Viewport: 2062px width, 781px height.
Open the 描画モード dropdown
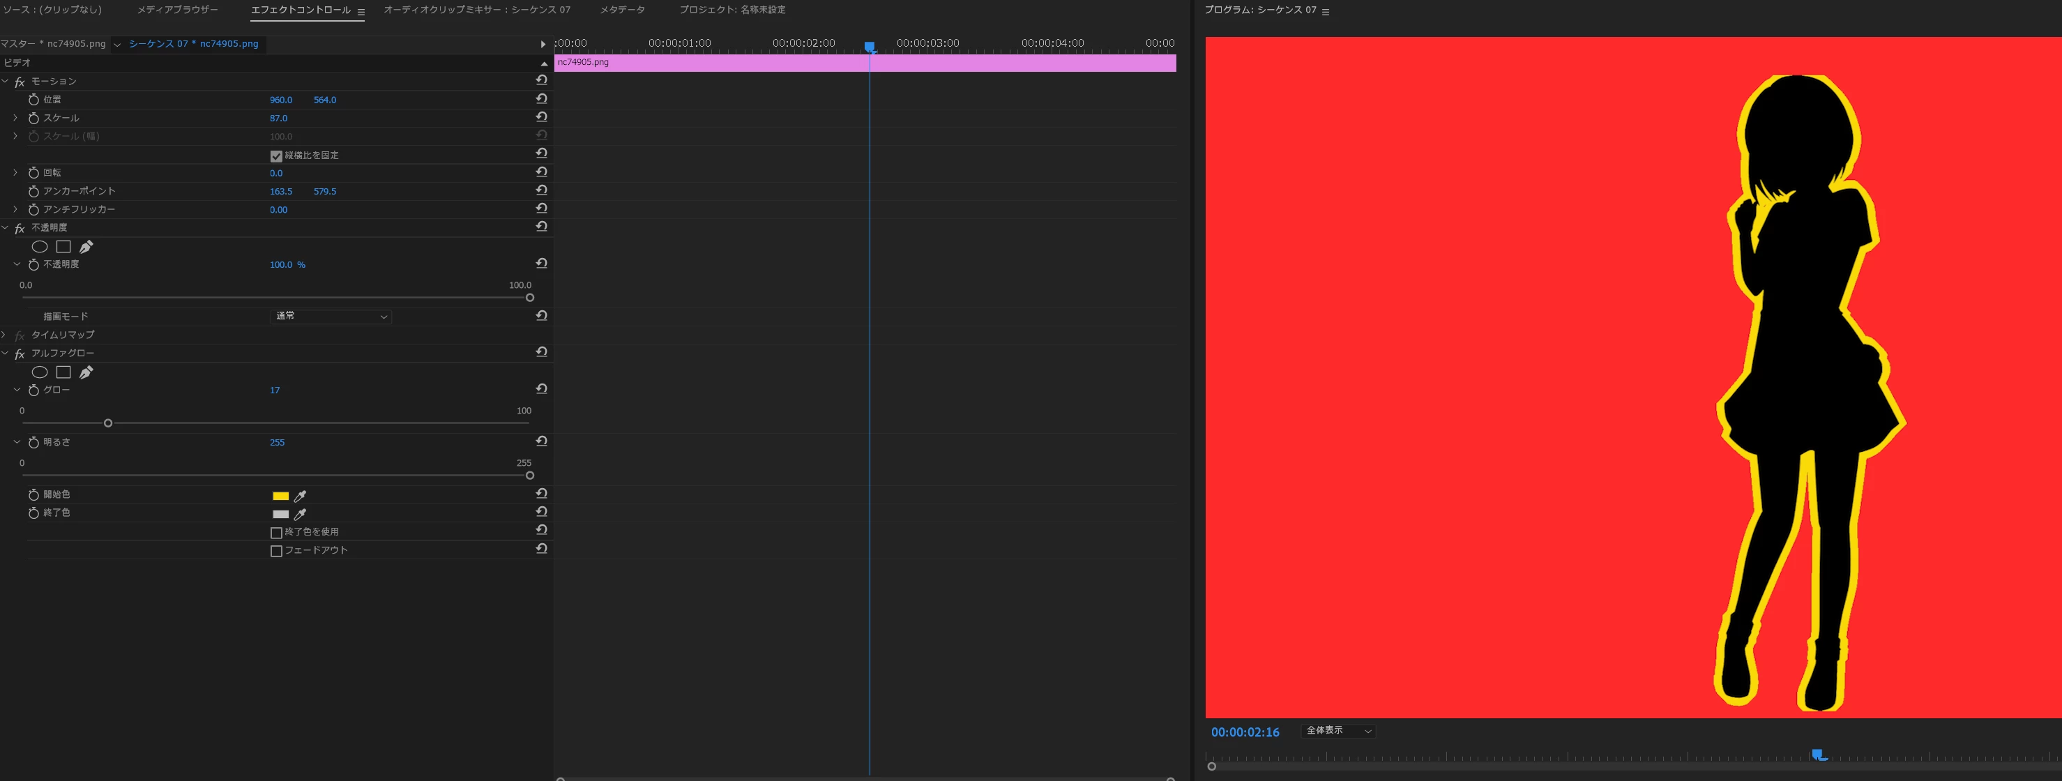click(x=331, y=317)
